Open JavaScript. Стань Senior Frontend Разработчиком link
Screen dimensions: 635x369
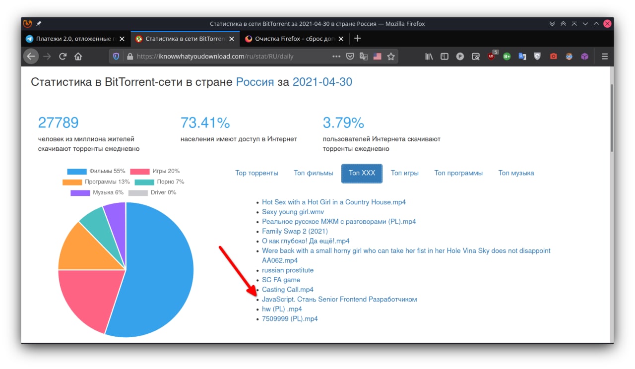(x=339, y=299)
